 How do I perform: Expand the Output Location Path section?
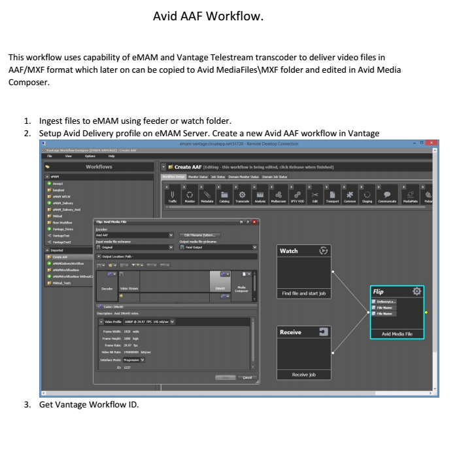(99, 256)
